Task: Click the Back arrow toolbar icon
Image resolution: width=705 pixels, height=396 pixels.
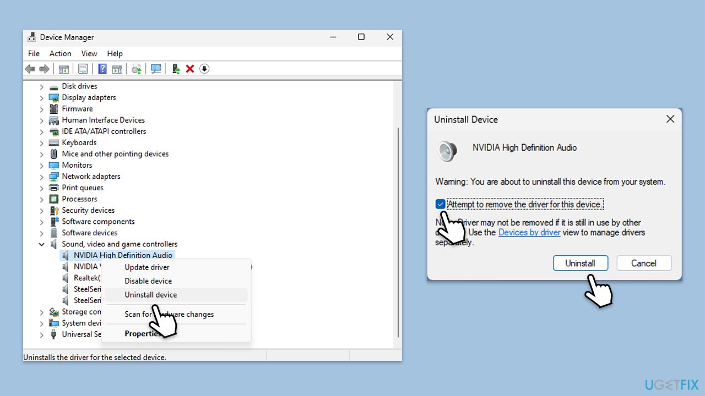Action: 30,69
